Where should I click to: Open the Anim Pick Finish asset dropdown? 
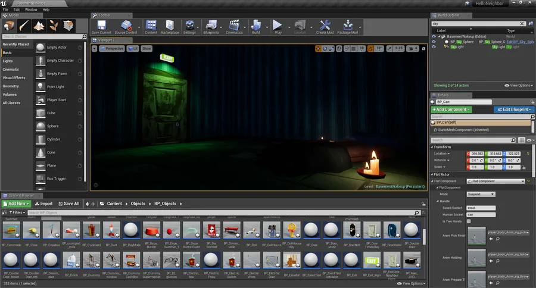(509, 233)
